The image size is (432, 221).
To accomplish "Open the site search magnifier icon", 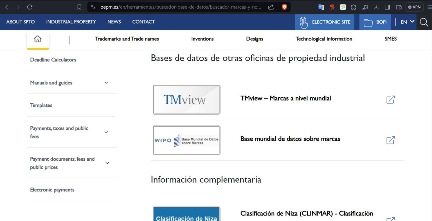I will (424, 22).
